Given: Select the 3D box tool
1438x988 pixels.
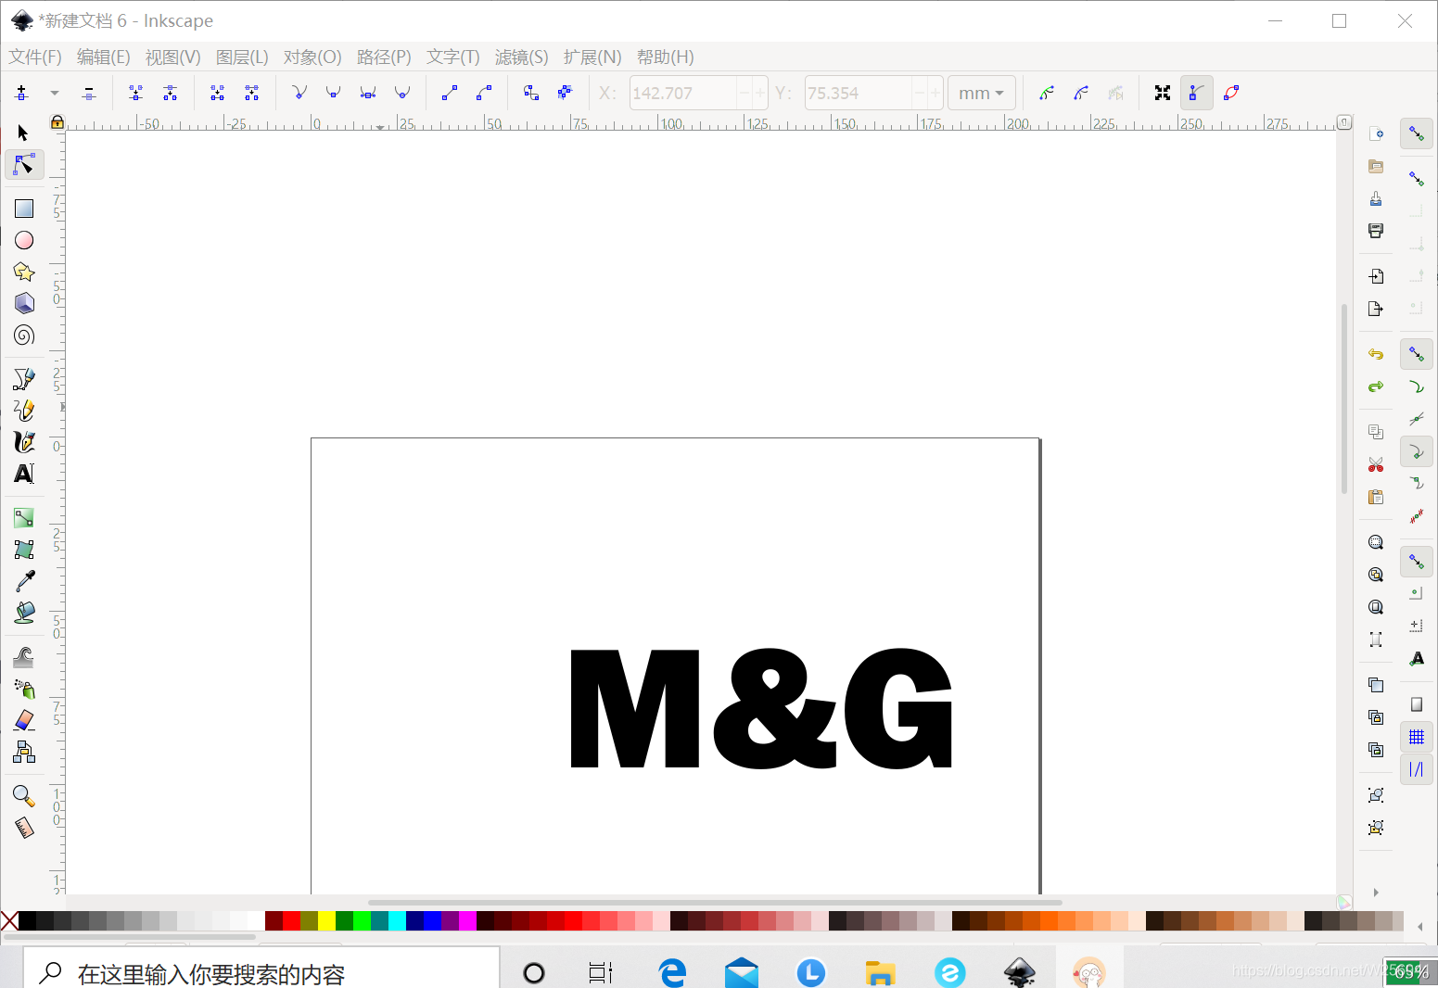Looking at the screenshot, I should click(x=24, y=303).
